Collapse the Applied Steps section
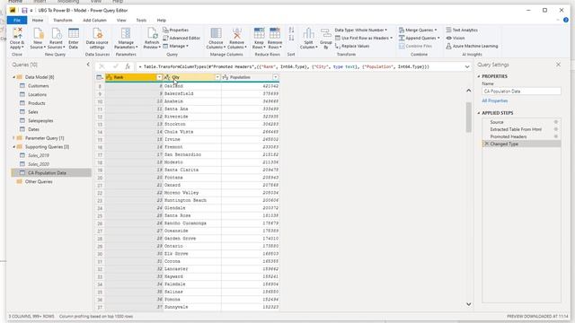 pos(479,113)
